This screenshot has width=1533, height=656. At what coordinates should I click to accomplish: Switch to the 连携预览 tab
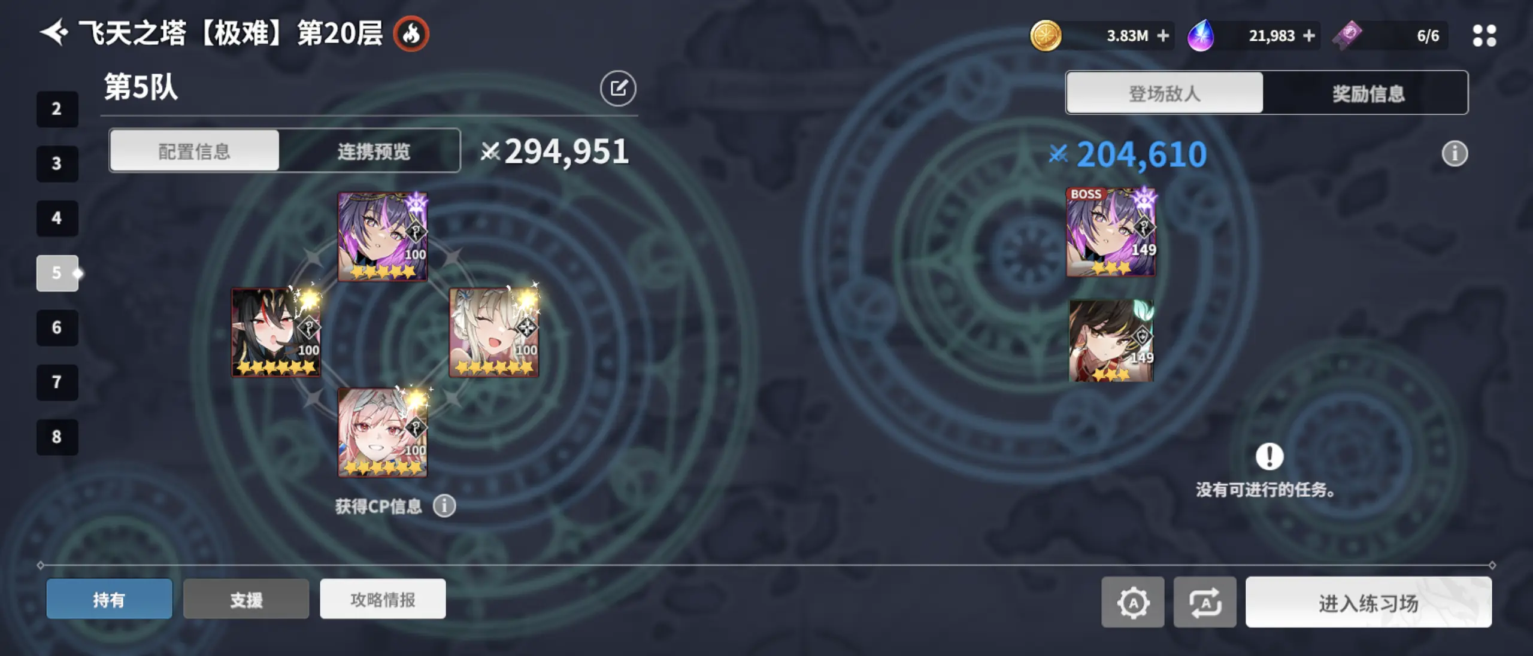coord(374,151)
